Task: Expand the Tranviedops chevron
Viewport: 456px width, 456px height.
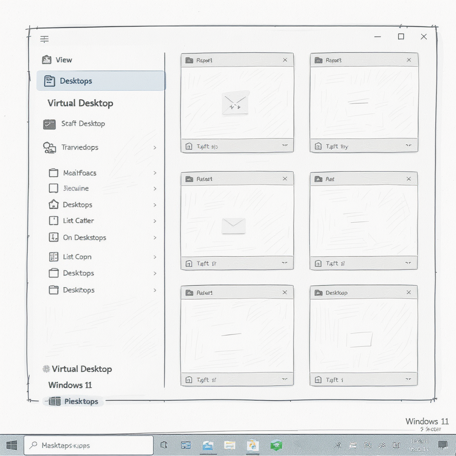Action: [x=155, y=148]
